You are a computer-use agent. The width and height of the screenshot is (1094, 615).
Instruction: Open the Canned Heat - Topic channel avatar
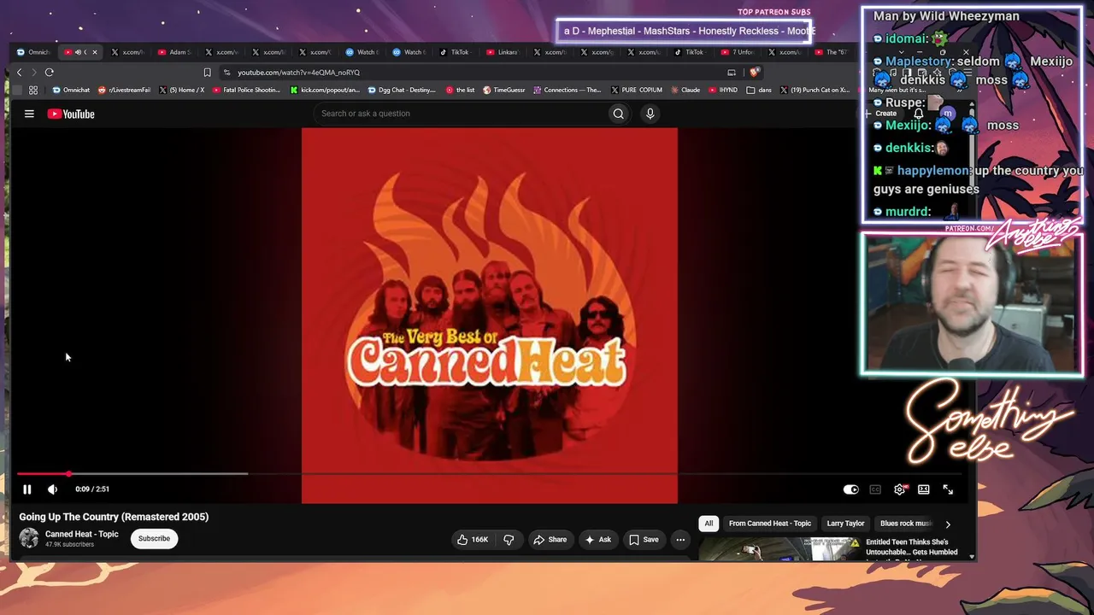(29, 538)
